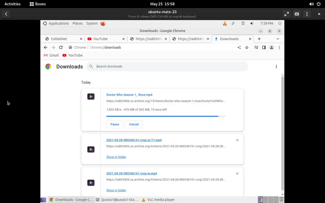This screenshot has height=203, width=325.
Task: Open the media controls icon in Chrome toolbar
Action: pos(256,47)
